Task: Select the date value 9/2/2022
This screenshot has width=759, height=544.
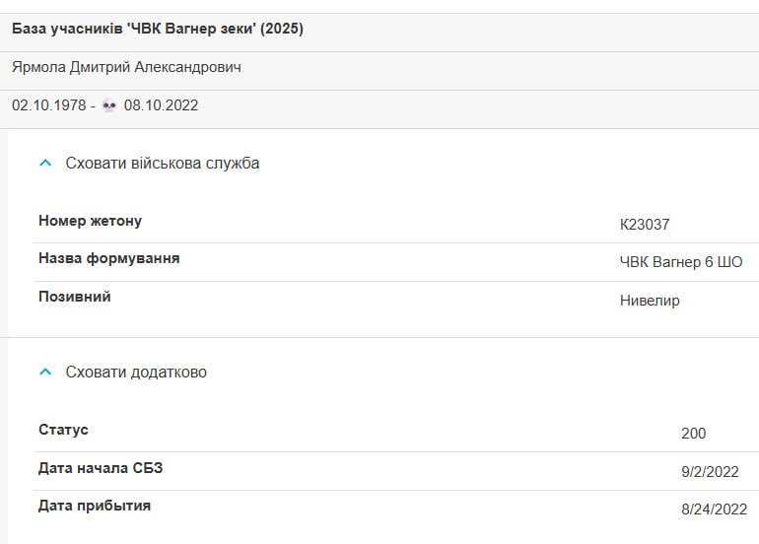Action: coord(710,472)
